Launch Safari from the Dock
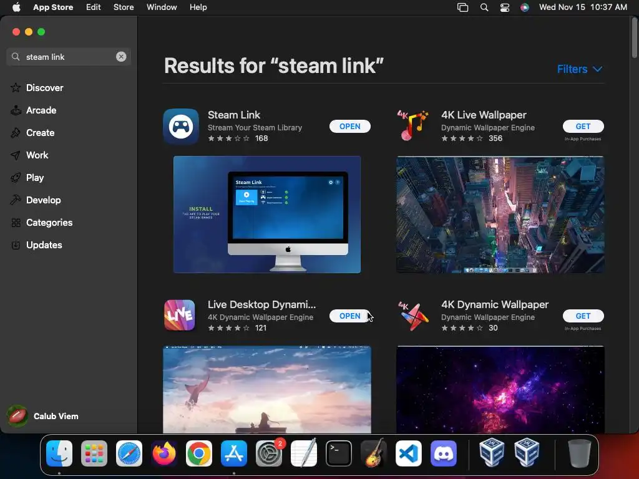The height and width of the screenshot is (479, 639). point(129,453)
